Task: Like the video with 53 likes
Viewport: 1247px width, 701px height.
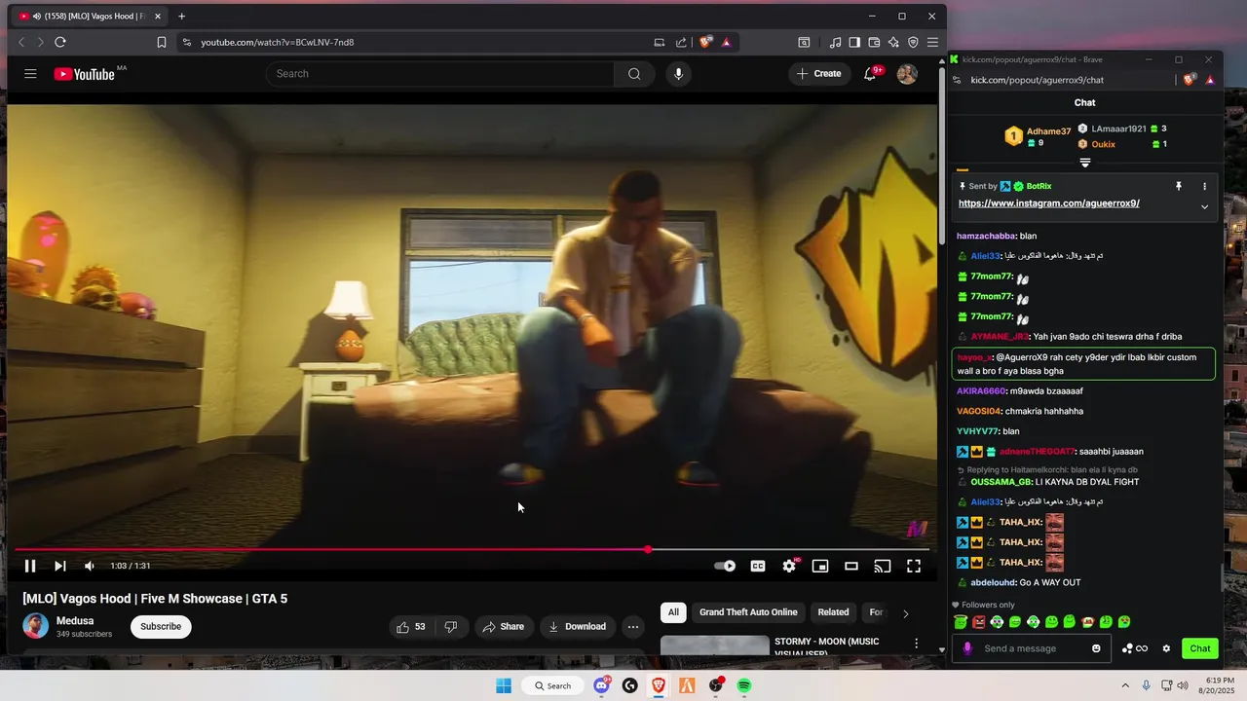Action: (410, 627)
